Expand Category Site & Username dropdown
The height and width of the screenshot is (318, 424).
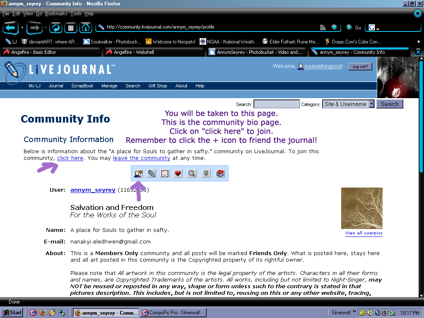click(372, 104)
